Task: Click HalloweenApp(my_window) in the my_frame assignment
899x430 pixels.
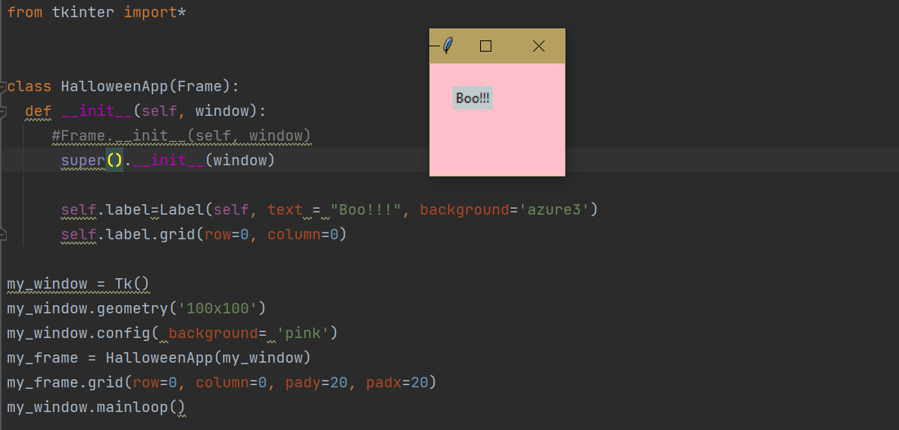Action: 209,358
